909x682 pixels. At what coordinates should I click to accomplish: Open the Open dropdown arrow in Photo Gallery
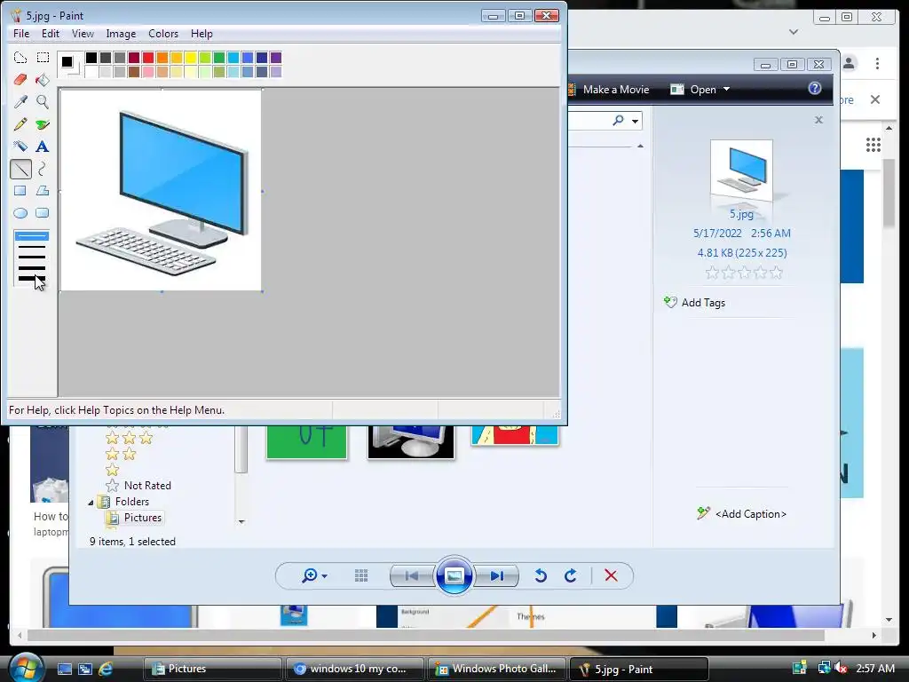pyautogui.click(x=726, y=90)
